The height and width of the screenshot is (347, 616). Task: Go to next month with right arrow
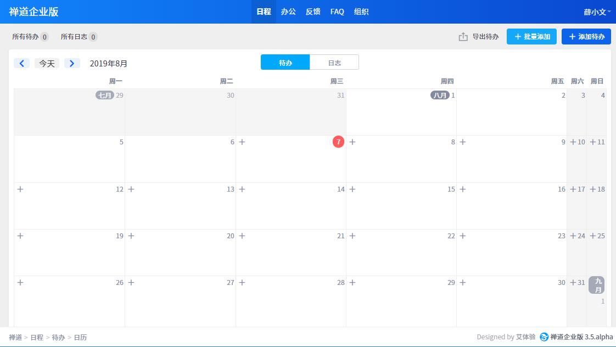72,63
